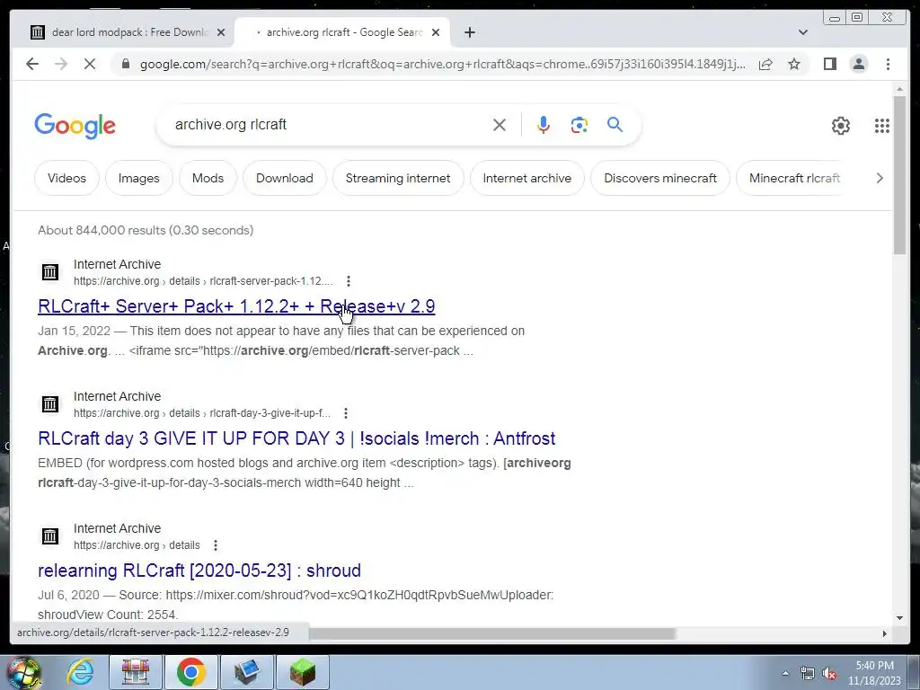The height and width of the screenshot is (690, 920).
Task: Open the Windows Start menu
Action: point(23,672)
